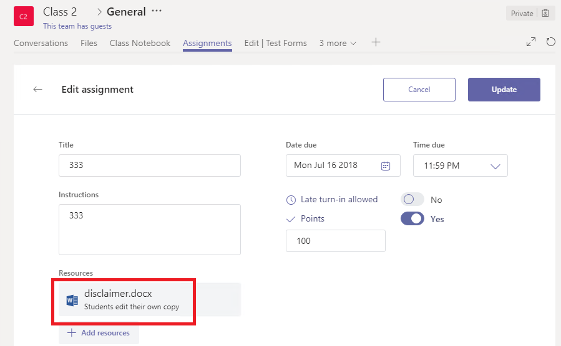Click the Students edit their own copy text
Image resolution: width=561 pixels, height=346 pixels.
point(132,307)
